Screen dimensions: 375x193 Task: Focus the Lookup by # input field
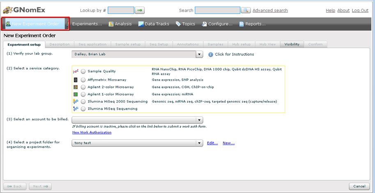point(121,10)
